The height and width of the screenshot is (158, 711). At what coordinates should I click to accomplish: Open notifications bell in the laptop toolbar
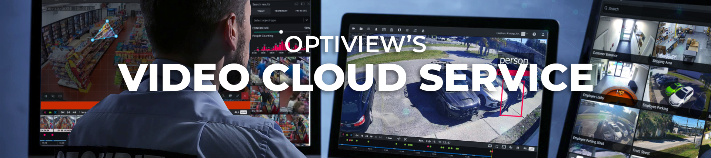(x=376, y=29)
